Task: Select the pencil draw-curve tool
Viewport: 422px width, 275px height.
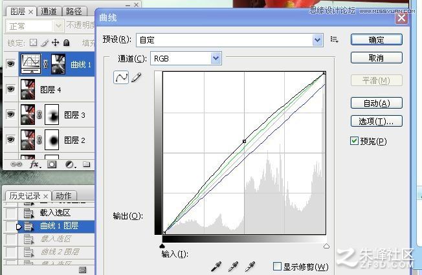Action: [x=137, y=78]
